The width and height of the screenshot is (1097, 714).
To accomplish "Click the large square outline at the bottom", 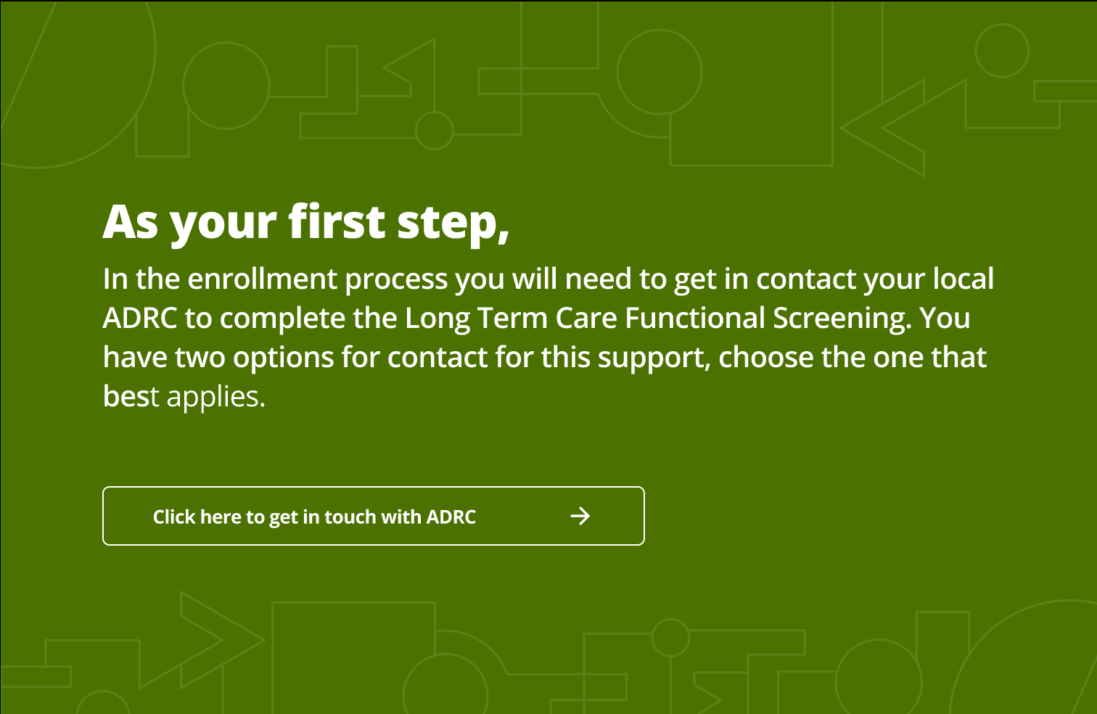I will coord(353,657).
